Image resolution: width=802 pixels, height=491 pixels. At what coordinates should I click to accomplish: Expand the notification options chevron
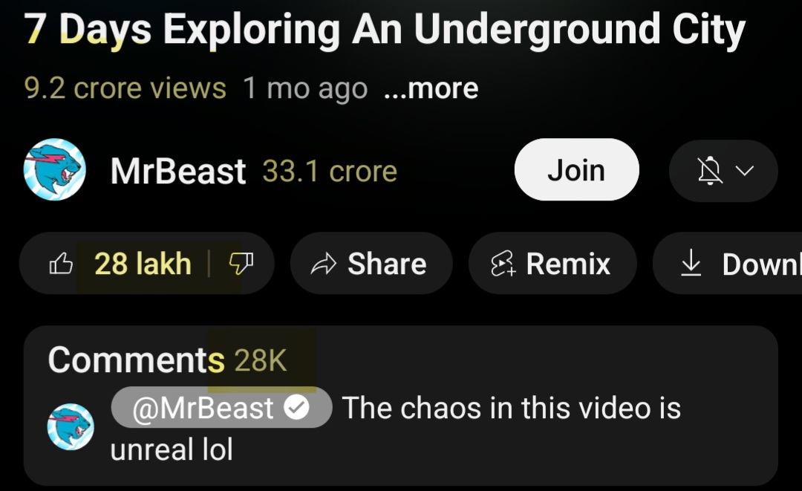(745, 170)
